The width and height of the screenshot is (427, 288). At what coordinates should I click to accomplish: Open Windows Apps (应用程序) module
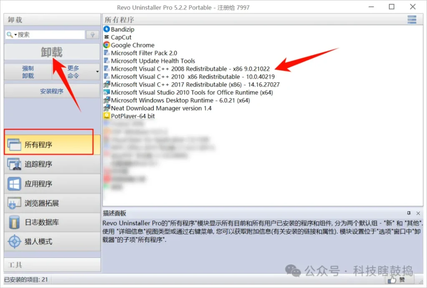(52, 184)
